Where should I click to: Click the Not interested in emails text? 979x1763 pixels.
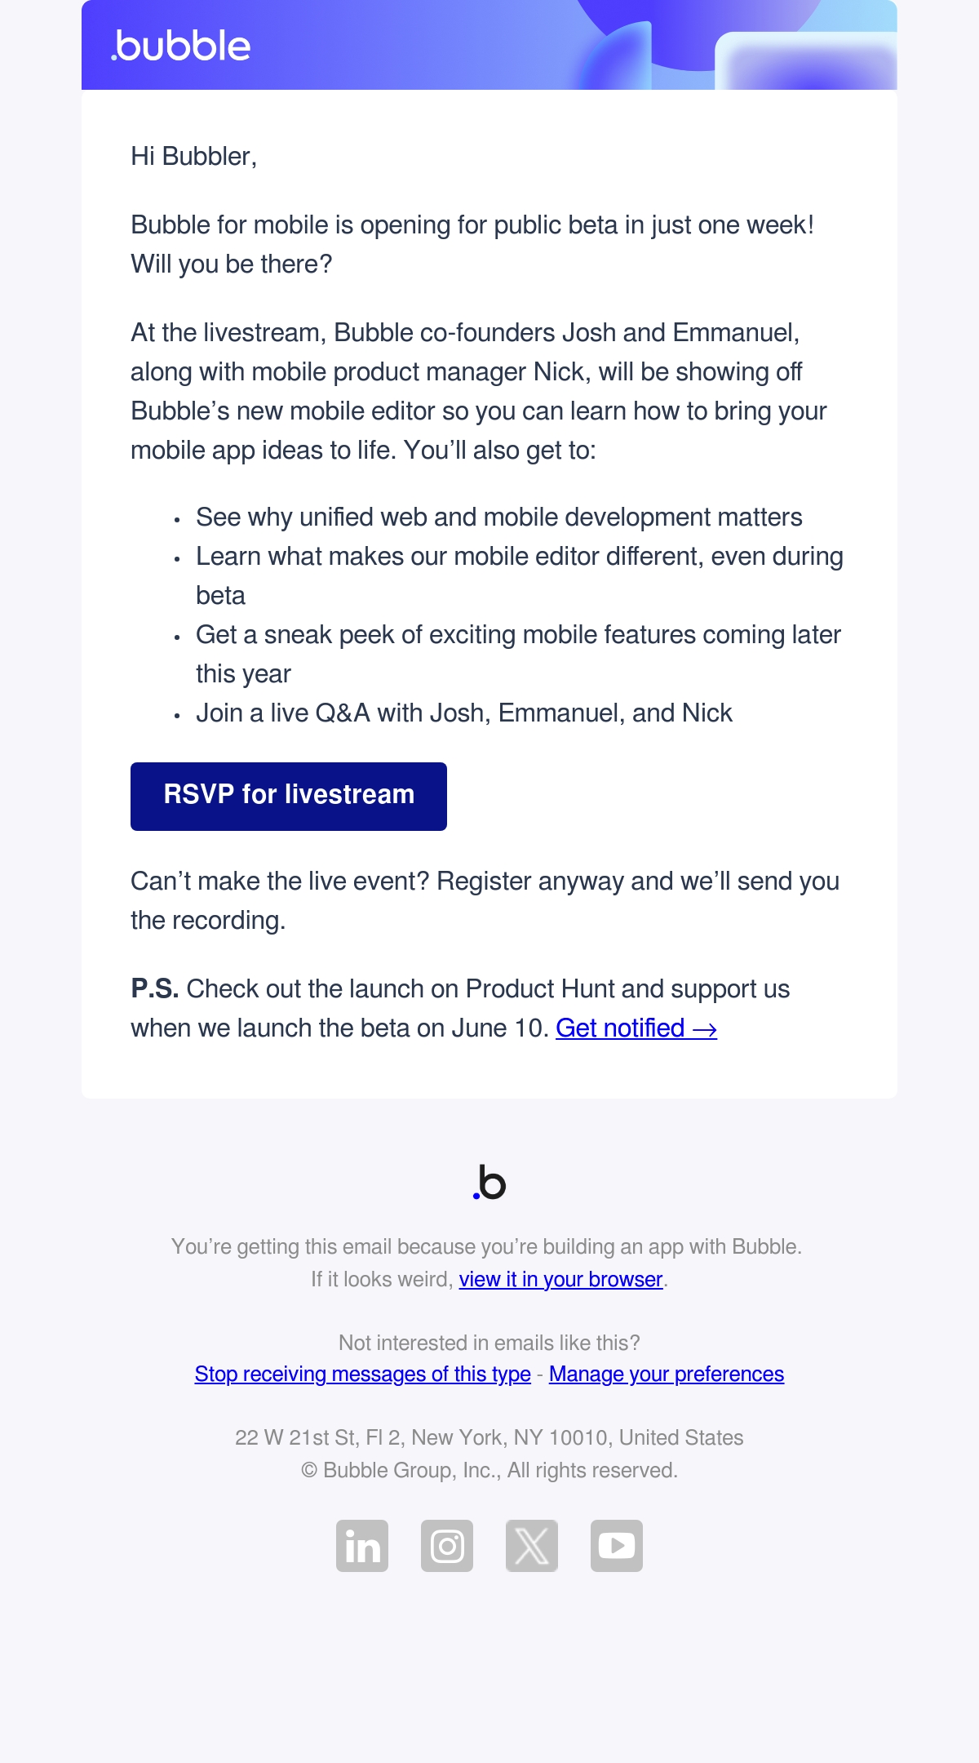click(x=489, y=1343)
